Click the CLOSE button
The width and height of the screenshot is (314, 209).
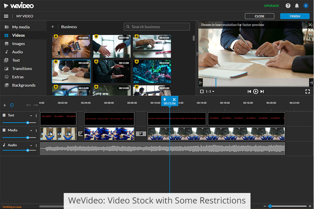coord(259,16)
